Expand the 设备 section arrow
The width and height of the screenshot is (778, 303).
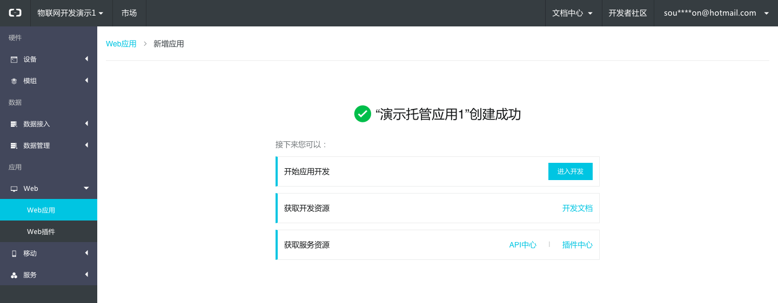coord(86,59)
